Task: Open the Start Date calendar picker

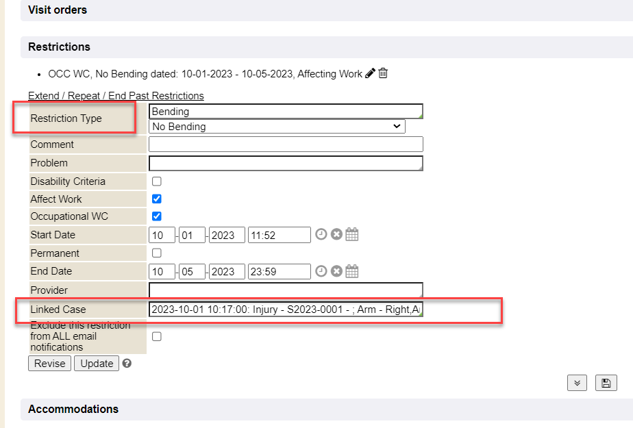Action: pos(351,235)
